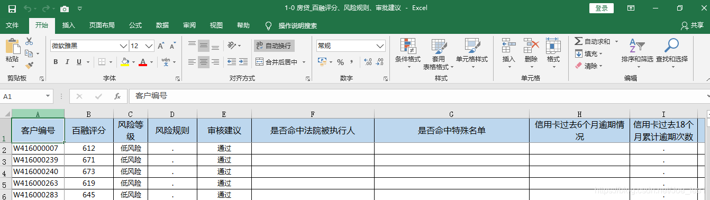
Task: Click the Copy icon in clipboard group
Action: pos(29,53)
